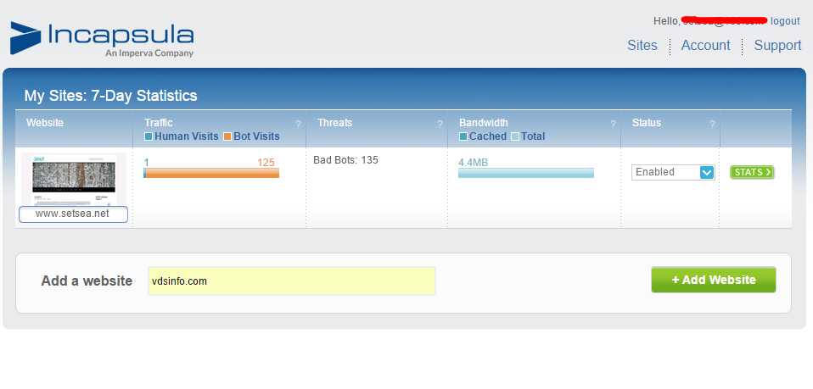Click the 'Add a website' label
Viewport: 813px width, 389px height.
pyautogui.click(x=87, y=281)
